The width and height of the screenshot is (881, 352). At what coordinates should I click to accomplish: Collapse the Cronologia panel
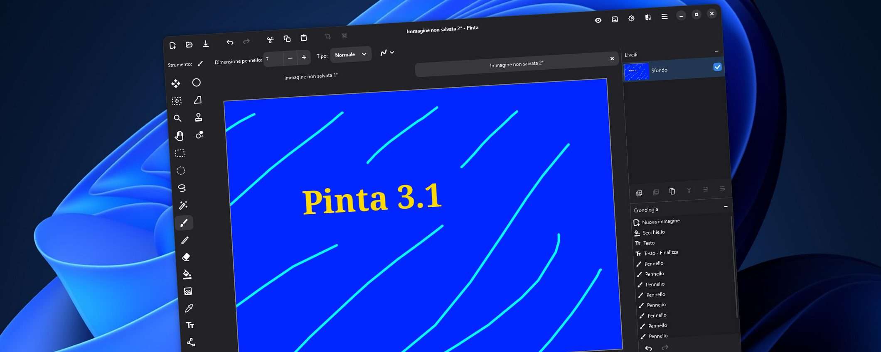click(x=726, y=207)
